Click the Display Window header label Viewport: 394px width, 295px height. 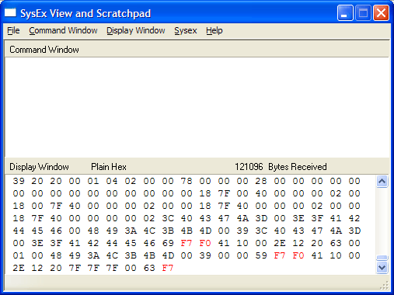point(39,167)
